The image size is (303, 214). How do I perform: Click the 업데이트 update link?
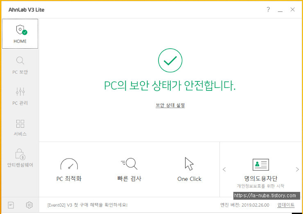click(286, 205)
